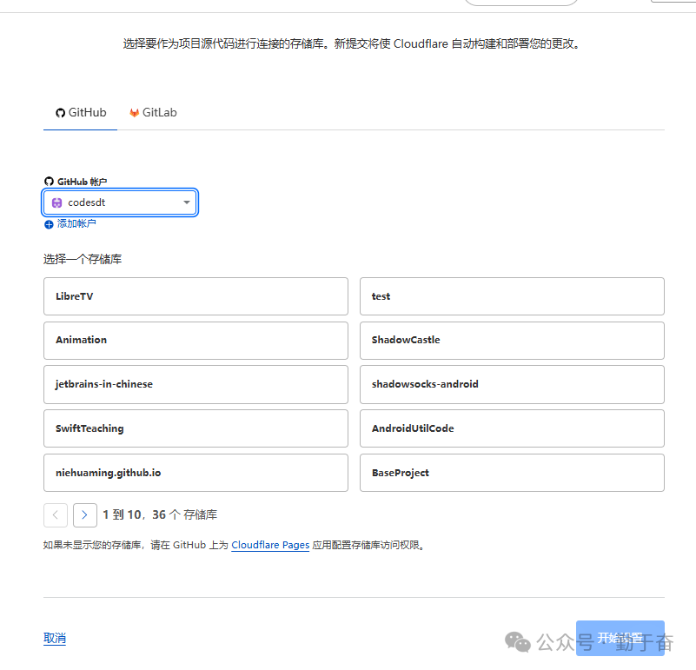Click the codesdt avatar icon in the account selector
The width and height of the screenshot is (696, 670).
[56, 202]
